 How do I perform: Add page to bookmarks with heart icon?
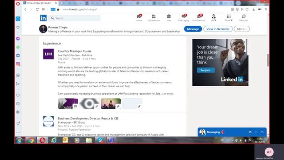click(x=247, y=9)
